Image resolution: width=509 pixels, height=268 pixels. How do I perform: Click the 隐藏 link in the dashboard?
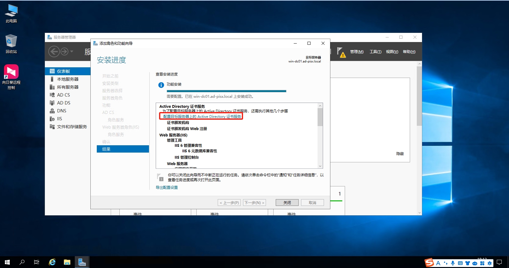tap(400, 154)
